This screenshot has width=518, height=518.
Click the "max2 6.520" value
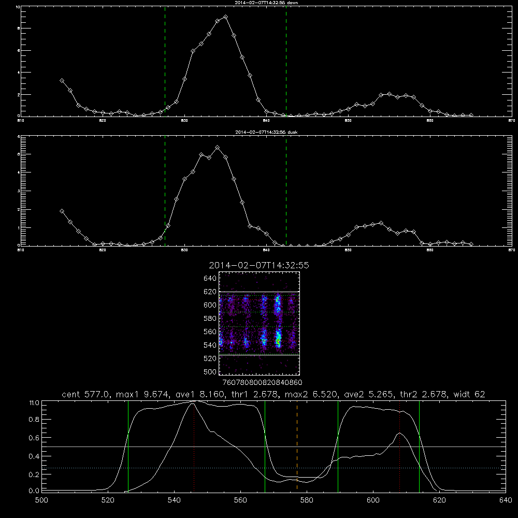pyautogui.click(x=310, y=394)
